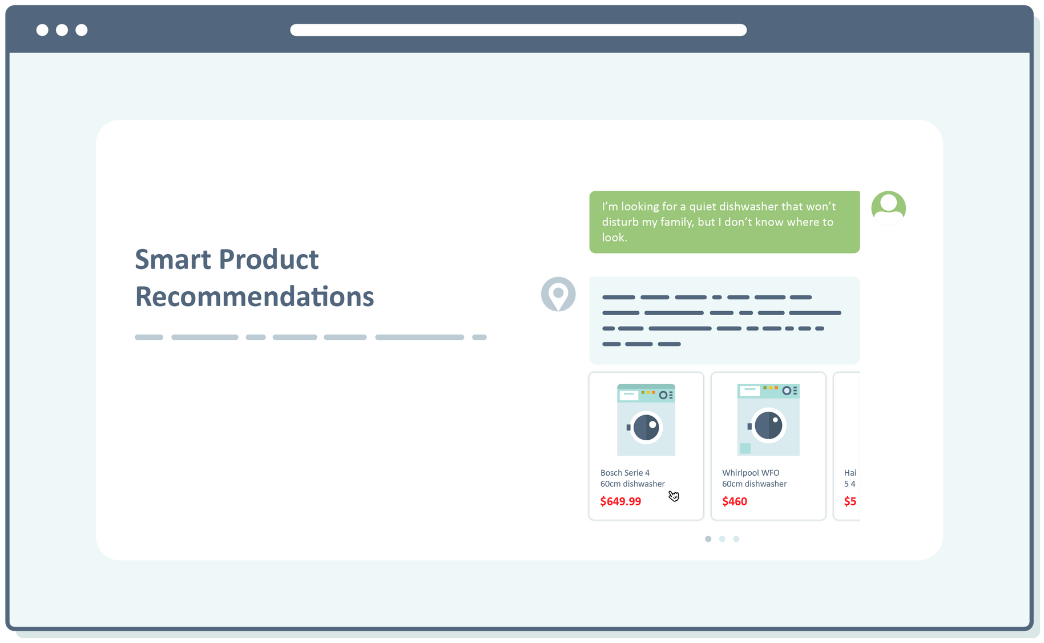Click the Bosch dishwasher product image
The height and width of the screenshot is (643, 1044).
646,420
